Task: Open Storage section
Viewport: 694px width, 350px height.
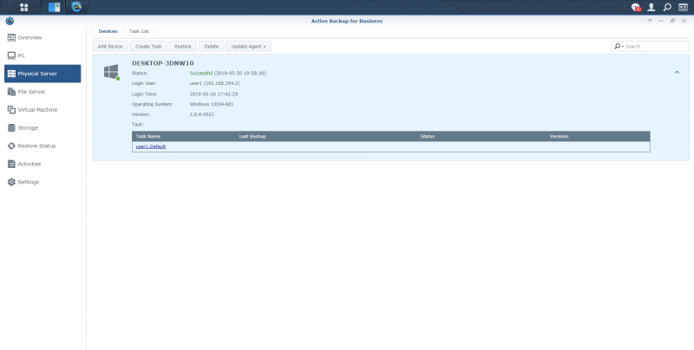Action: coord(28,127)
